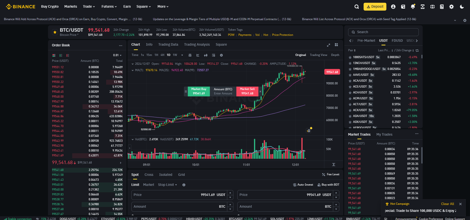The width and height of the screenshot is (470, 220).
Task: Toggle favorite star for ADA/USDT
Action: coord(350,116)
